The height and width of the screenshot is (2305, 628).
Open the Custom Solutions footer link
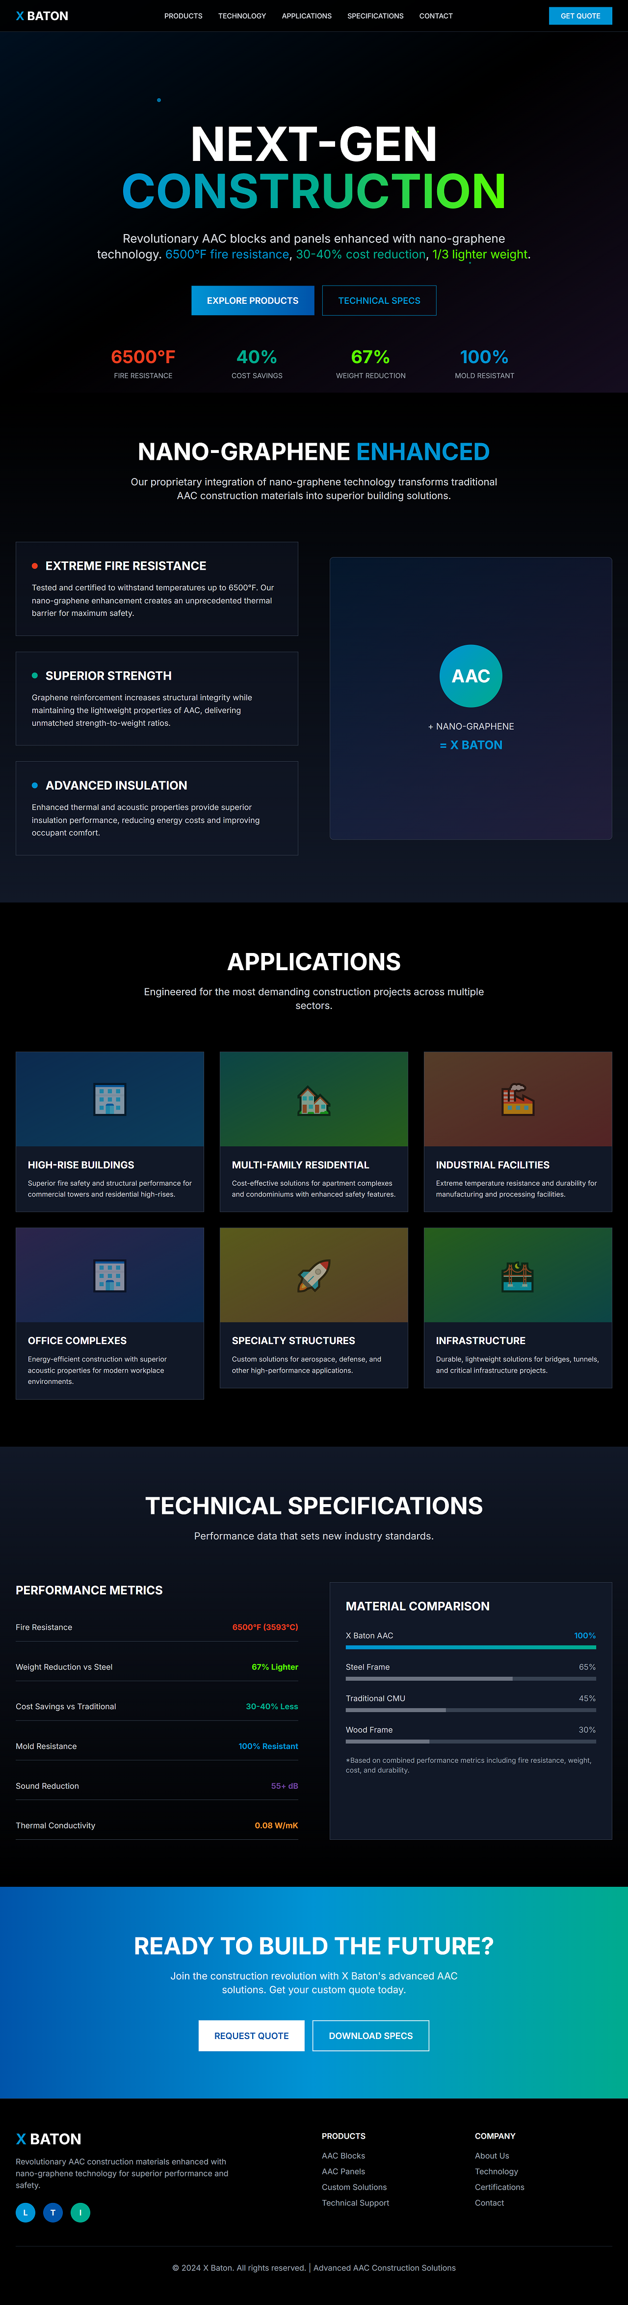354,2187
